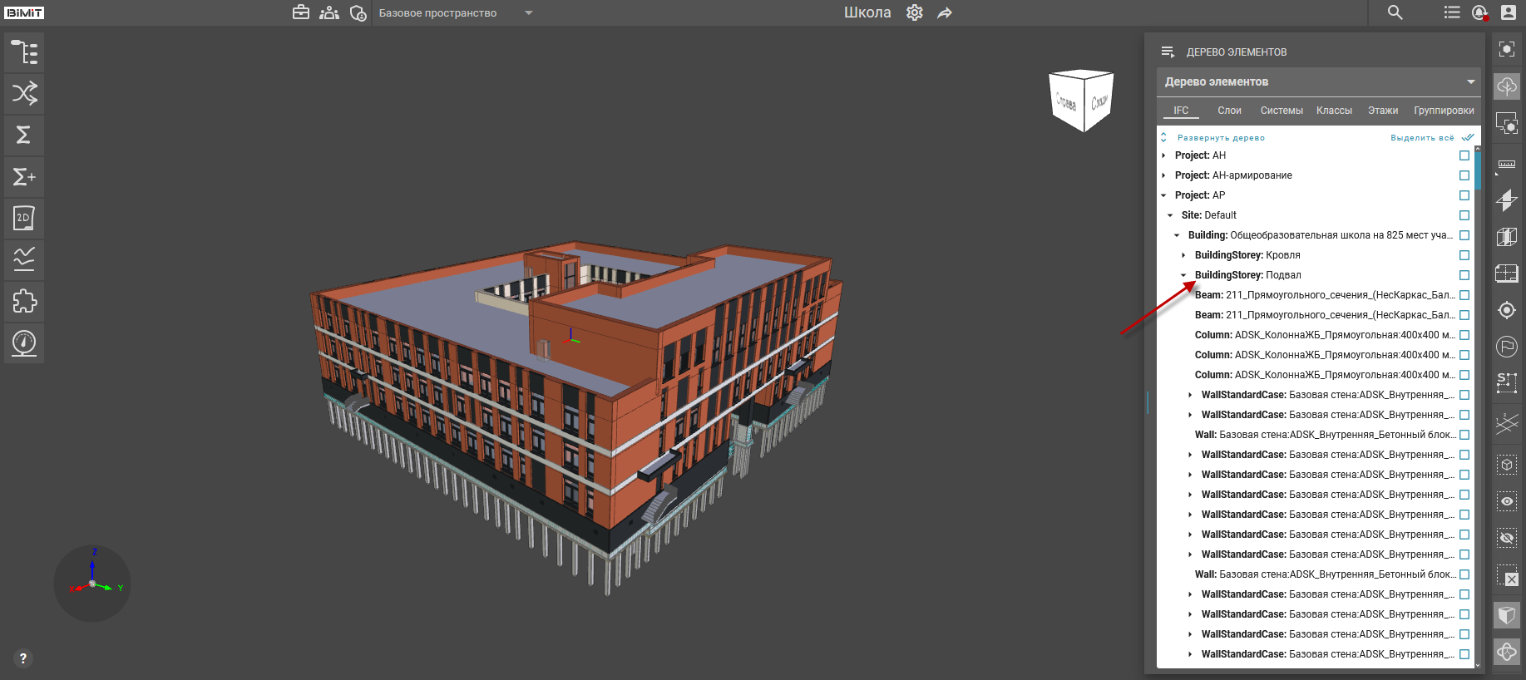The image size is (1526, 680).
Task: Check the Project: АН checkbox
Action: point(1464,155)
